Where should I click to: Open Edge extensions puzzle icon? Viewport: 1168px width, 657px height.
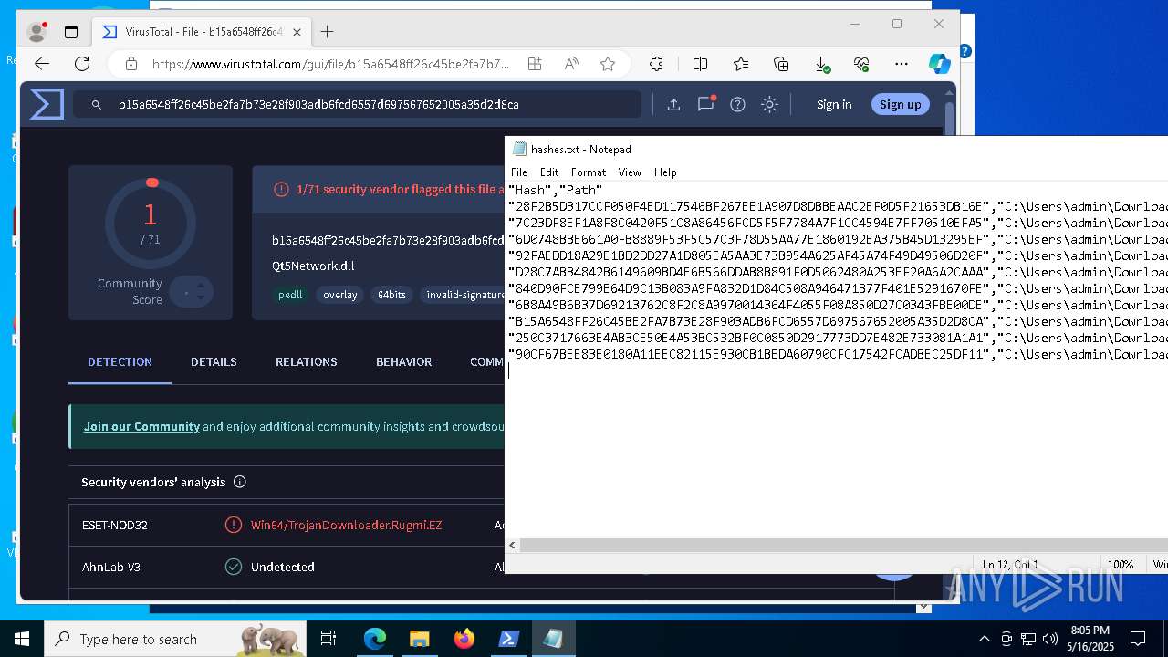pos(656,64)
